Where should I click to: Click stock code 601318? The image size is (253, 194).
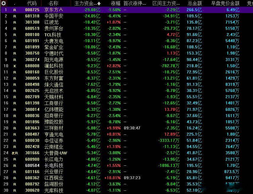[32, 16]
